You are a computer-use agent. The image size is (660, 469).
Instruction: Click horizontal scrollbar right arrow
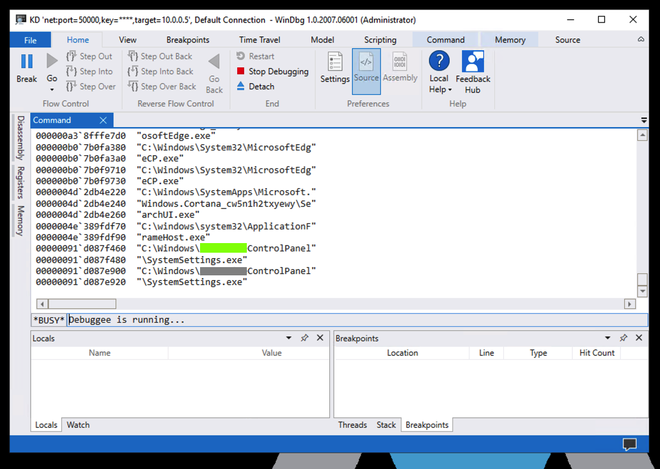pos(630,304)
